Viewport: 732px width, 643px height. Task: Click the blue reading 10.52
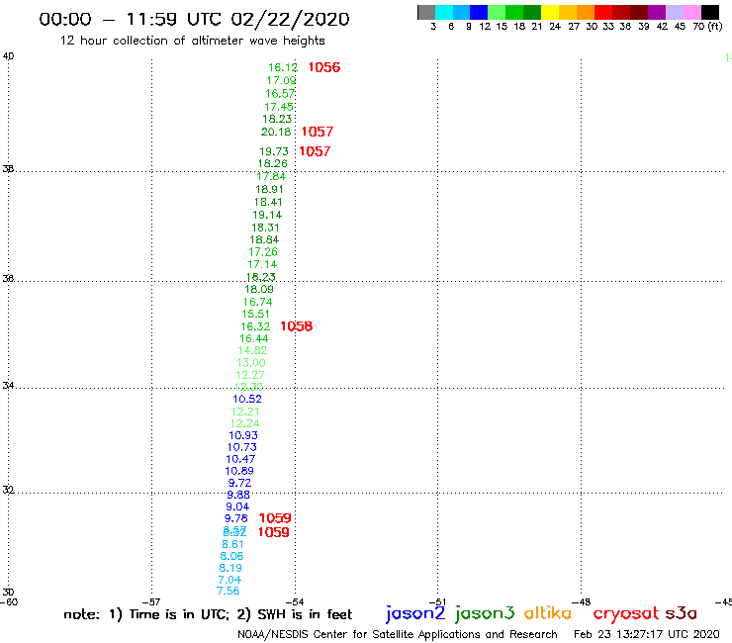tap(247, 400)
